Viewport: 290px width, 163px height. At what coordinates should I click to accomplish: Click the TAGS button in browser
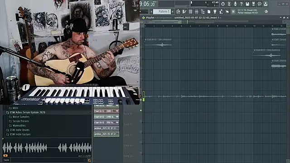coord(6,160)
